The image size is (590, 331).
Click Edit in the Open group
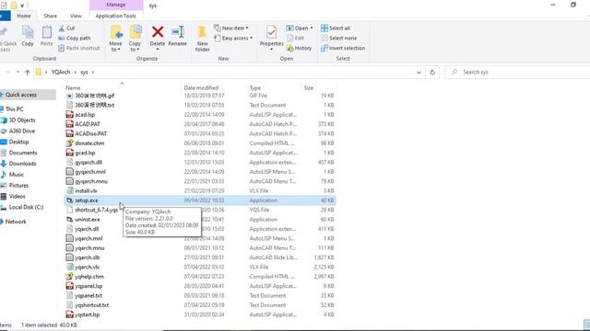click(296, 38)
